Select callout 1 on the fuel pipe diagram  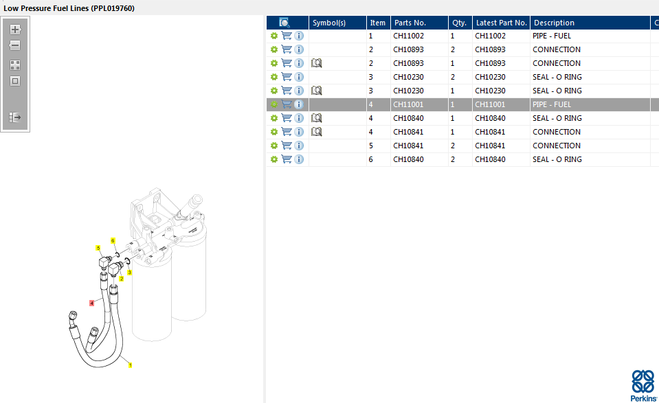coord(131,365)
